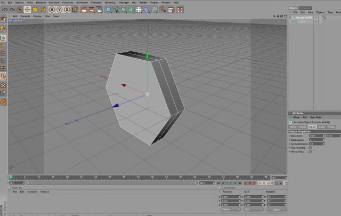341x216 pixels.
Task: Click the Redo arrow icon
Action: click(x=12, y=10)
